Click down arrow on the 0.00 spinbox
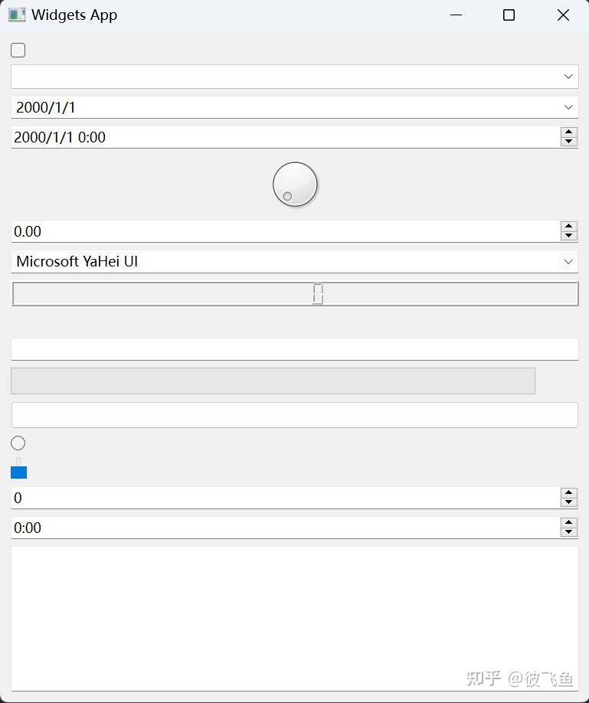 (568, 236)
